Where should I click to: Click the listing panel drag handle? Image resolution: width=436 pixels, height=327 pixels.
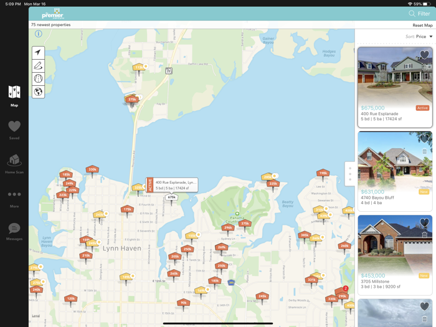coord(350,174)
